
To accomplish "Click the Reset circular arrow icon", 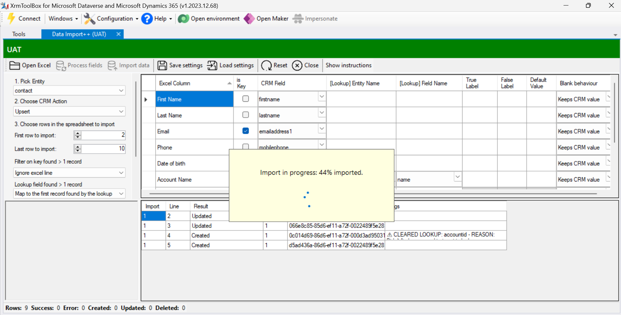I will 267,65.
